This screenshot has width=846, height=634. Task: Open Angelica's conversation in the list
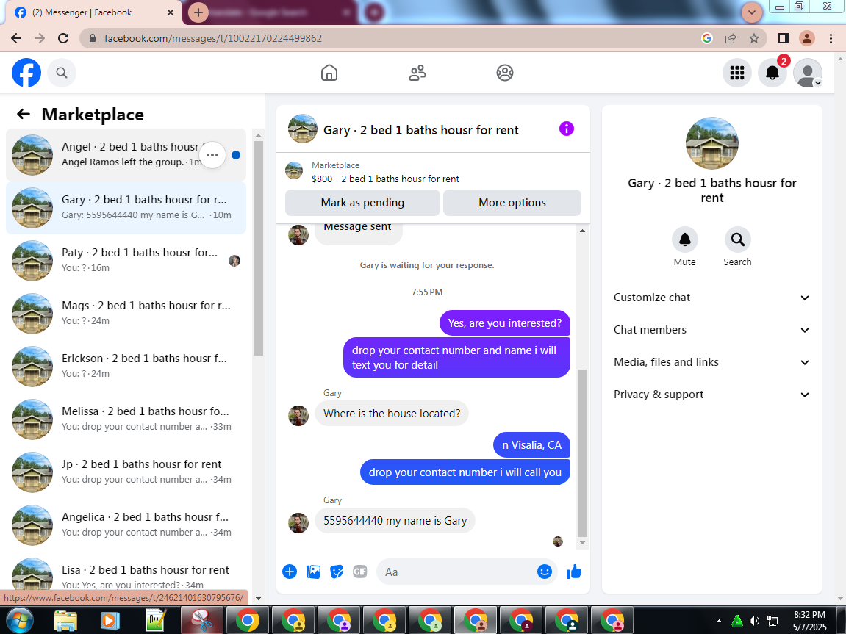[126, 525]
